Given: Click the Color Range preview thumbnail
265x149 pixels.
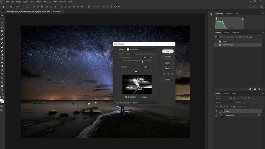Looking at the screenshot, I should click(x=137, y=84).
